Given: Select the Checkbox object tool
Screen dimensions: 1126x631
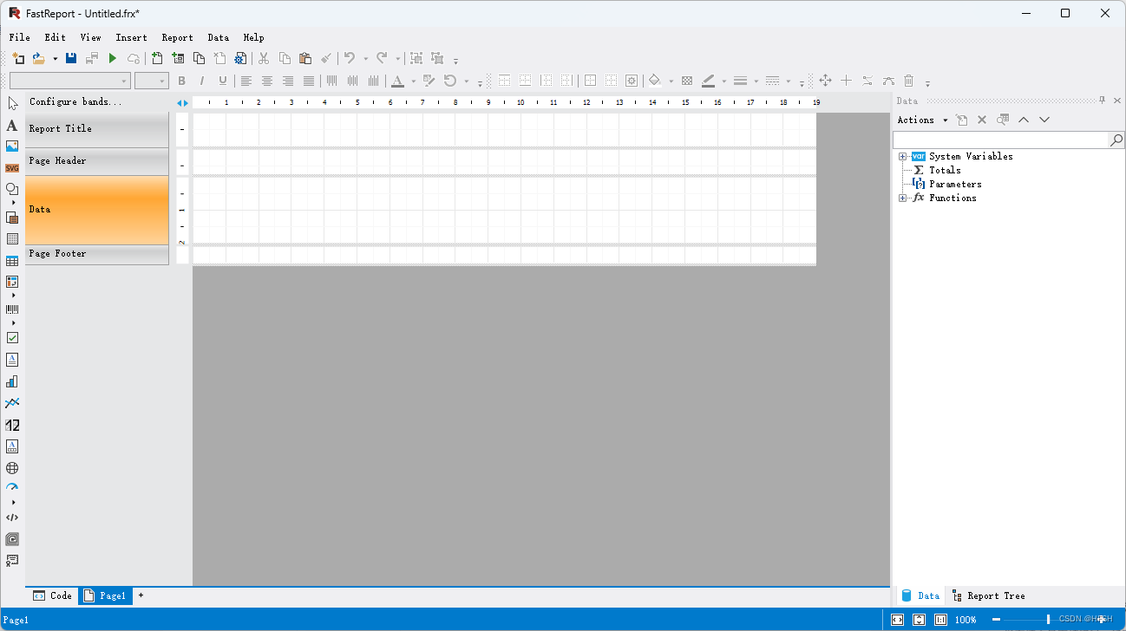Looking at the screenshot, I should (12, 337).
